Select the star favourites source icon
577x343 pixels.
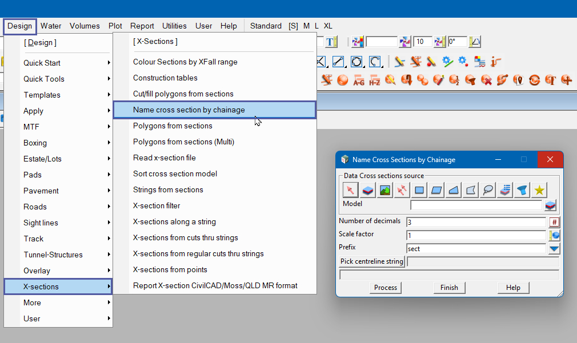(x=539, y=190)
